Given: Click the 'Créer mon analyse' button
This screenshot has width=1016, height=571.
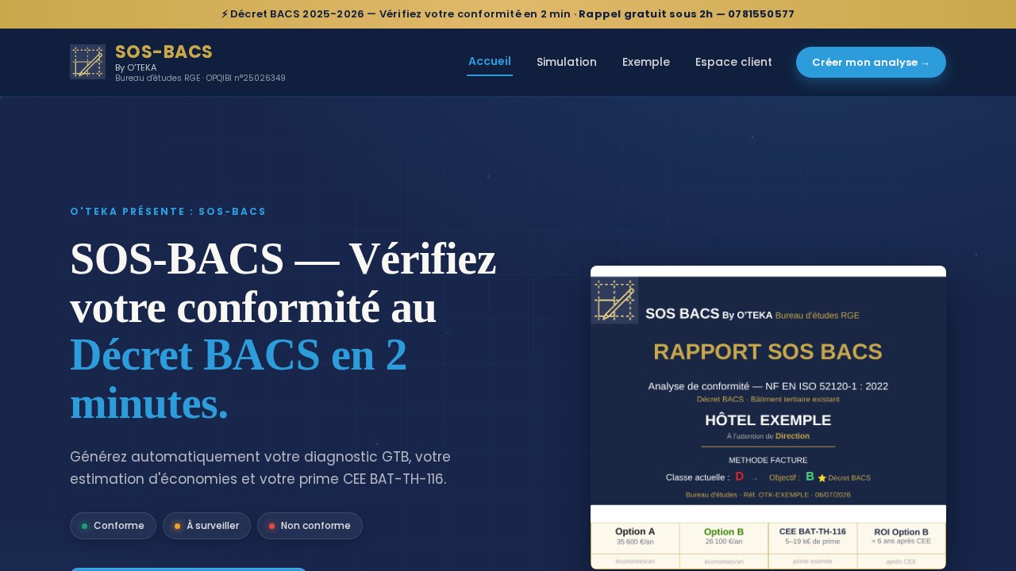Looking at the screenshot, I should (871, 63).
